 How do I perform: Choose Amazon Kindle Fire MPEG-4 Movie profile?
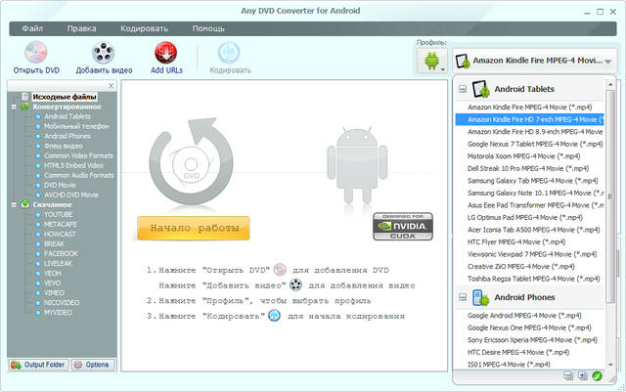point(530,107)
